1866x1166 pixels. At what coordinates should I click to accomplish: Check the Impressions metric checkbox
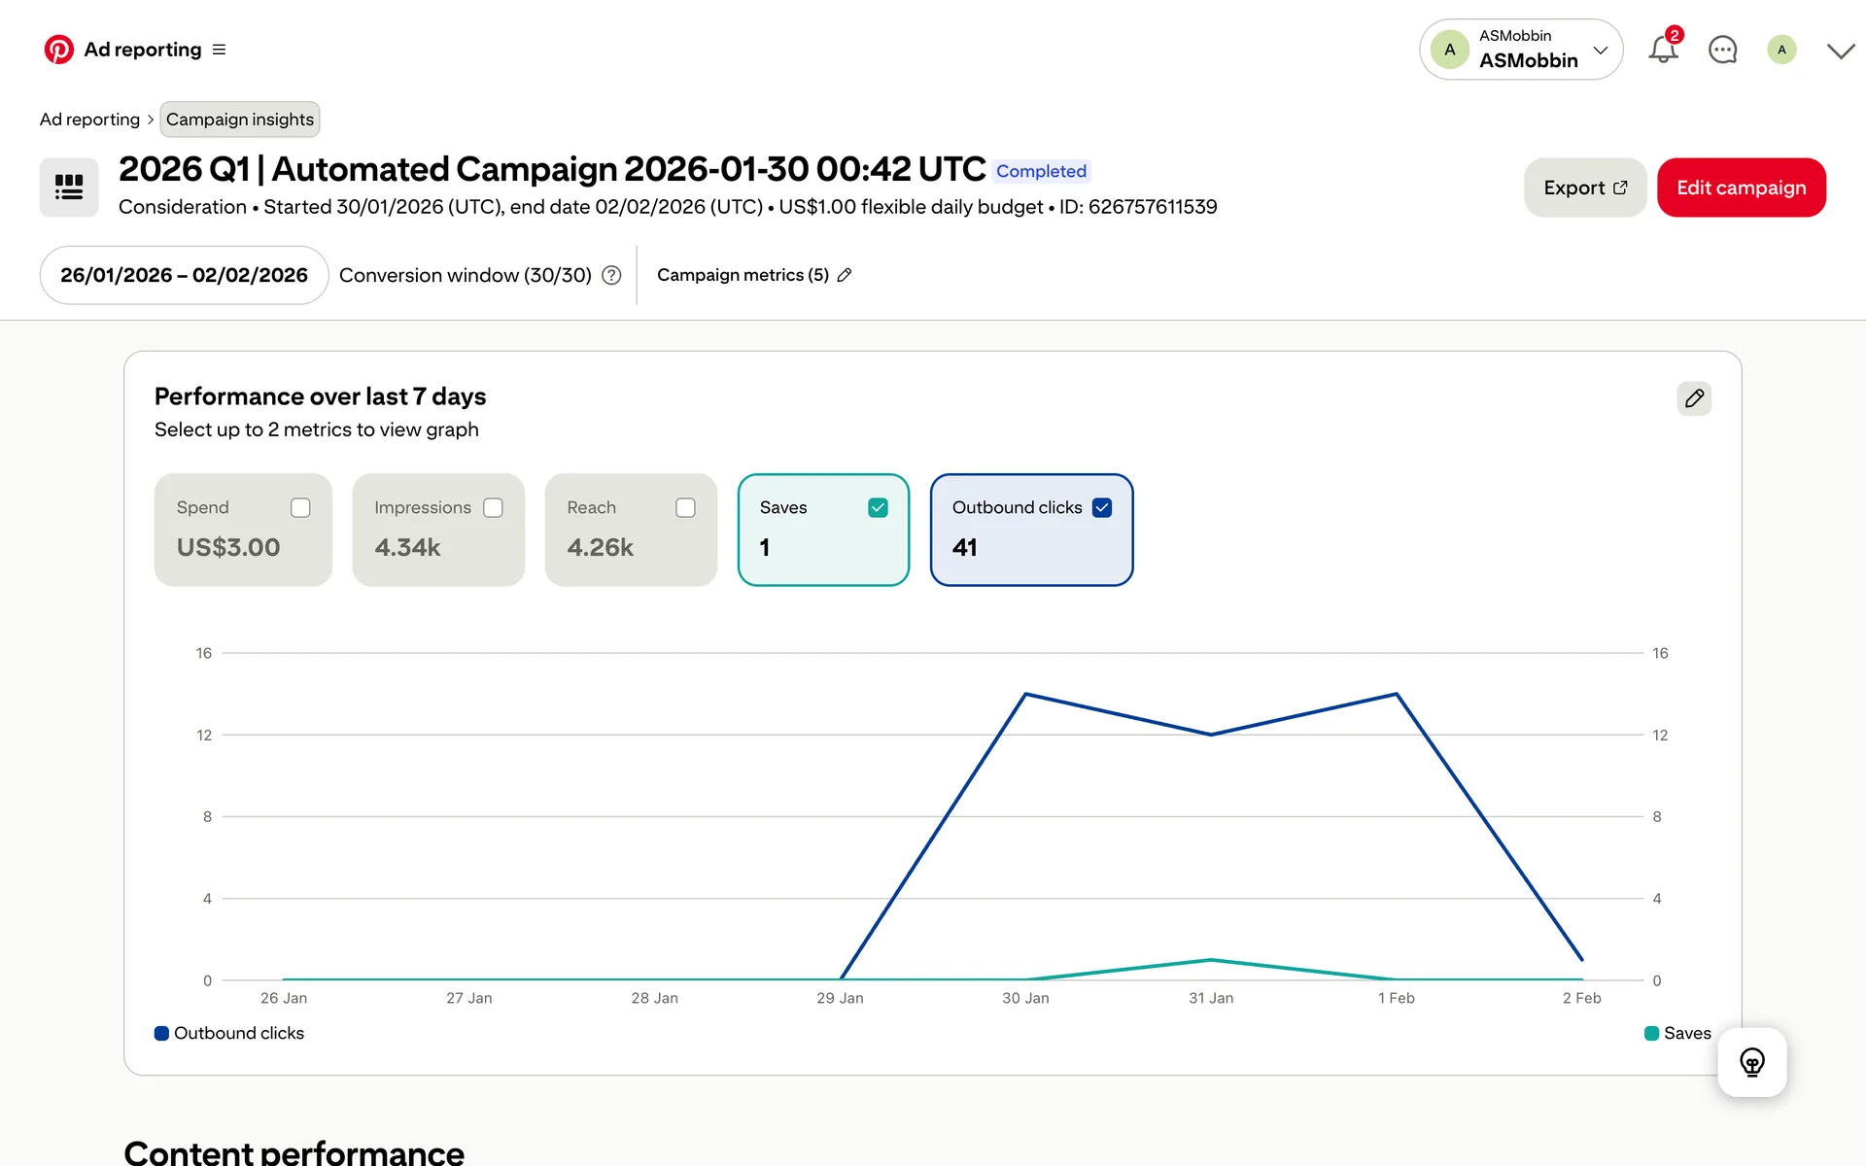[x=493, y=508]
